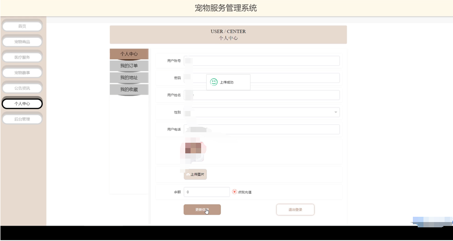The image size is (453, 241).
Task: Select 宠物趣事 in the sidebar
Action: (x=22, y=73)
